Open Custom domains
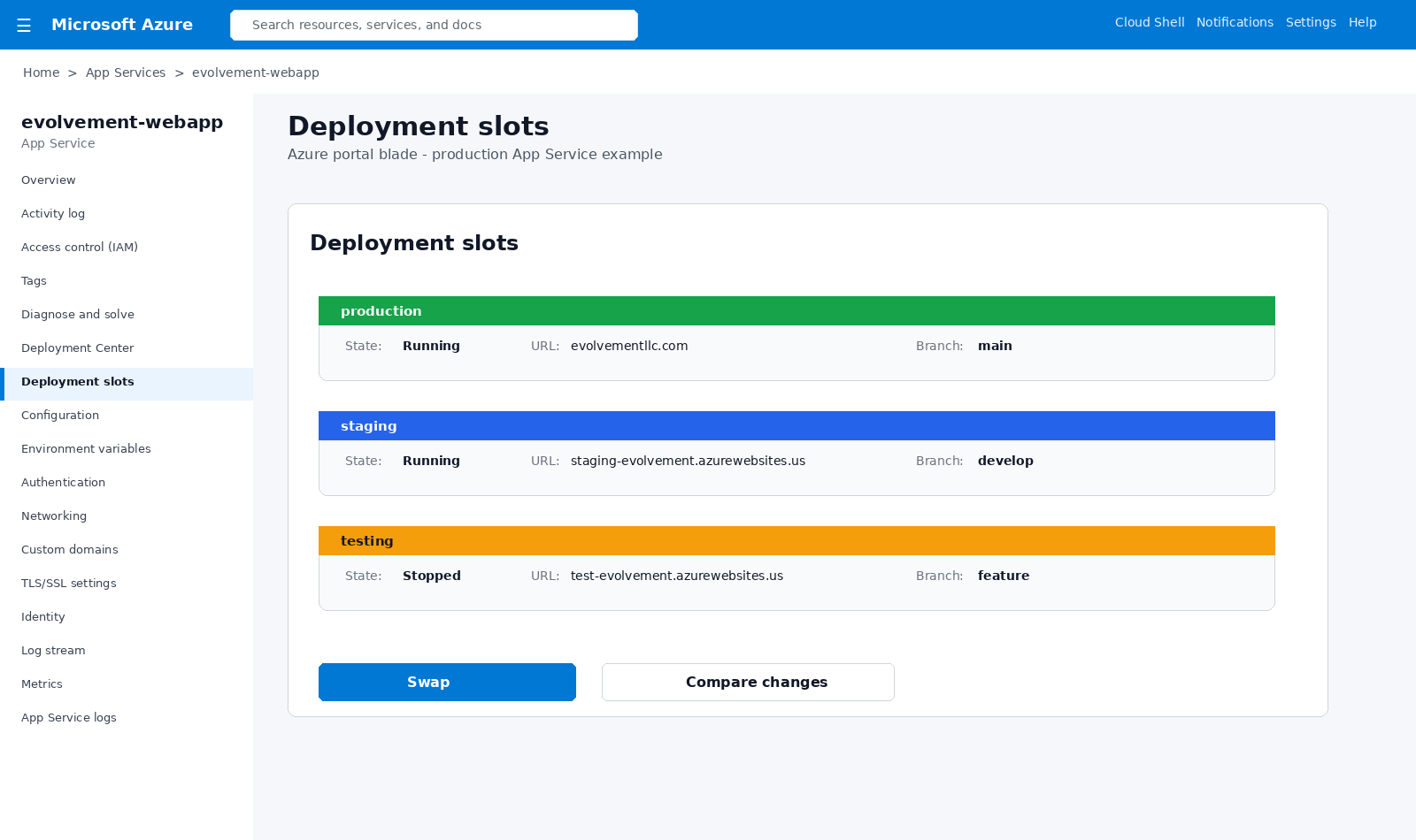The height and width of the screenshot is (840, 1416). pyautogui.click(x=127, y=550)
